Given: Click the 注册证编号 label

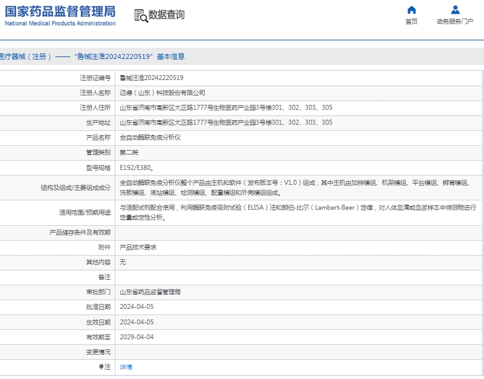Looking at the screenshot, I should coord(96,78).
